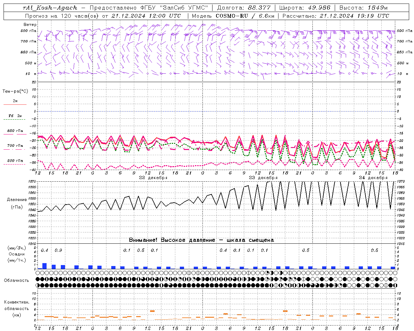
Task: Click the 'Осадки' precipitation label
Action: coord(16,254)
